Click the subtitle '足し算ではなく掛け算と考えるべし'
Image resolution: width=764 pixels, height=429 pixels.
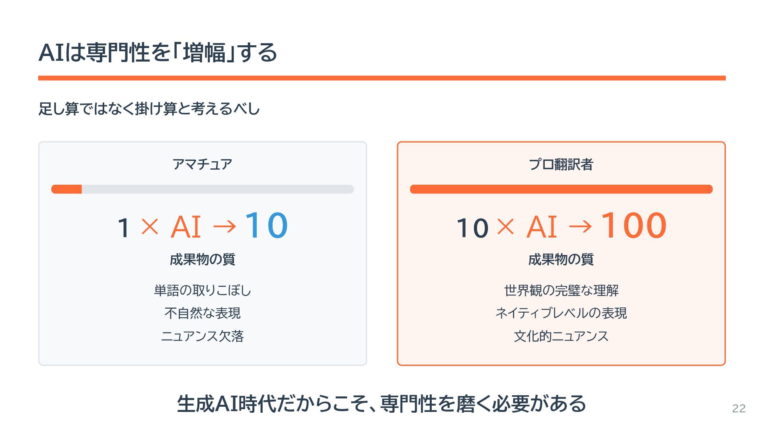coord(149,108)
